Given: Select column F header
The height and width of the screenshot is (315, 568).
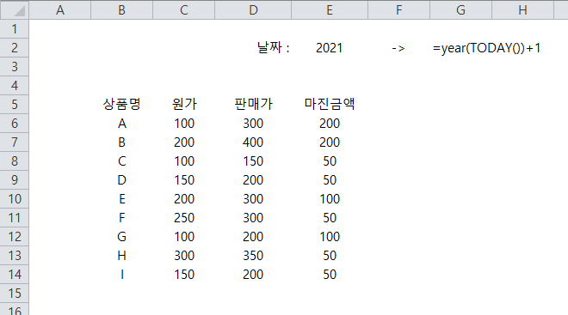Looking at the screenshot, I should pyautogui.click(x=398, y=9).
